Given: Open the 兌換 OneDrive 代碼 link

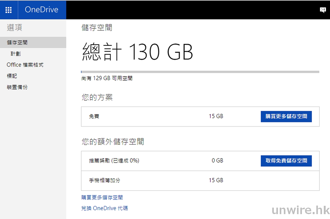Looking at the screenshot, I should (x=104, y=208).
